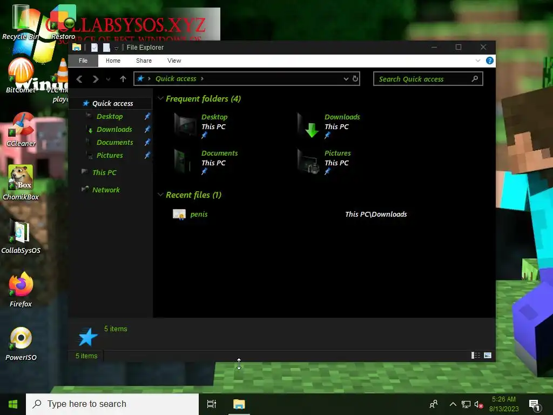Image resolution: width=553 pixels, height=415 pixels.
Task: Select the Downloads folder with green arrow
Action: (308, 125)
